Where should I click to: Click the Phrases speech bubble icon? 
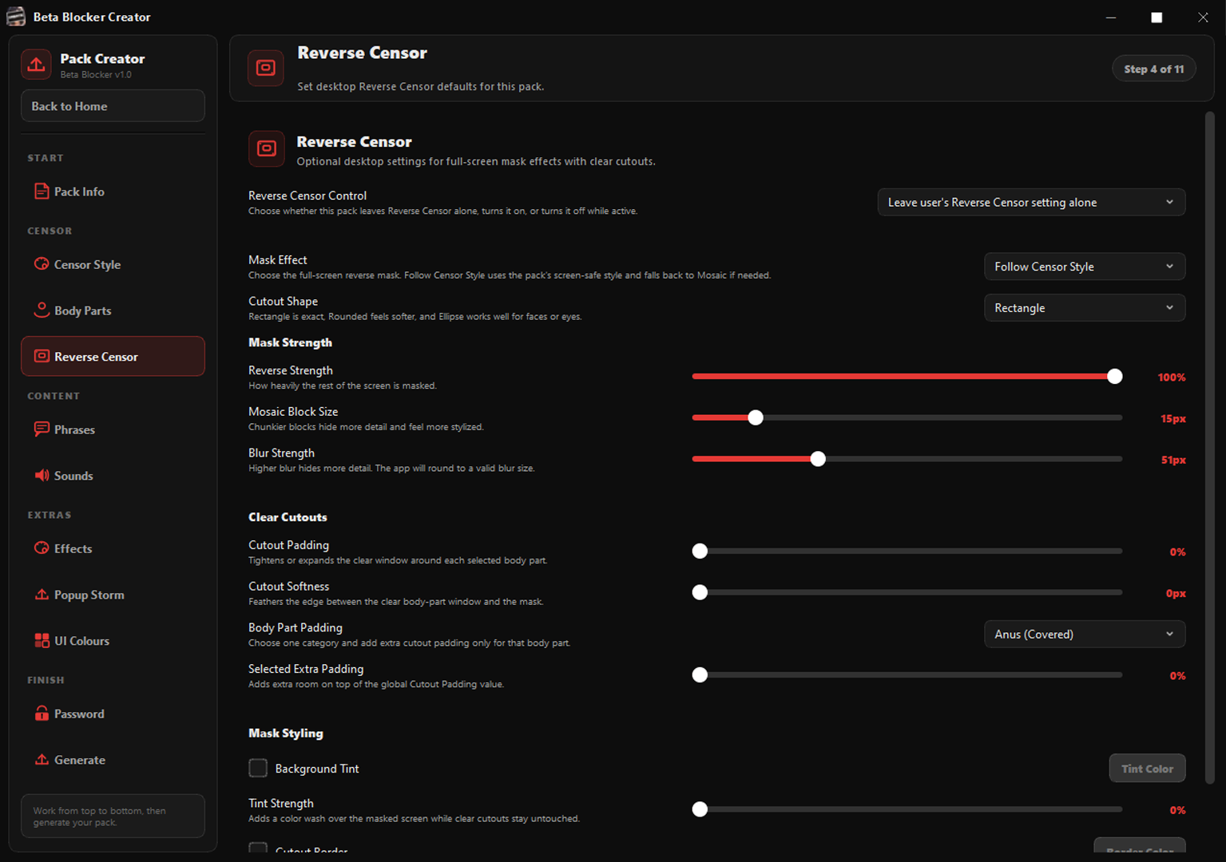(x=42, y=429)
